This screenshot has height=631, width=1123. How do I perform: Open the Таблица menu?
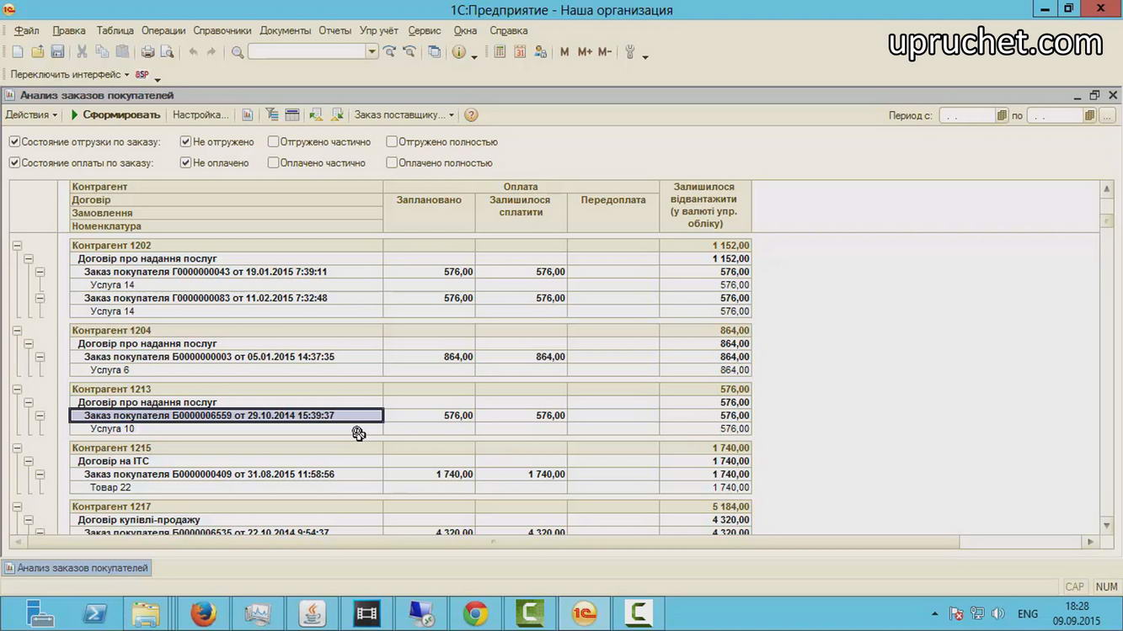click(x=115, y=31)
